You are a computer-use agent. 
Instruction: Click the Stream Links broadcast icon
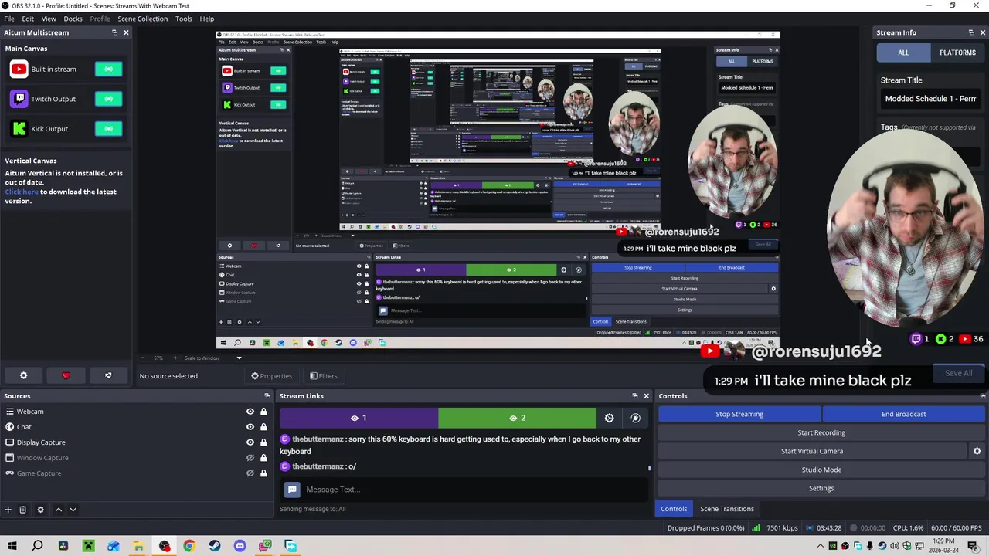click(635, 418)
